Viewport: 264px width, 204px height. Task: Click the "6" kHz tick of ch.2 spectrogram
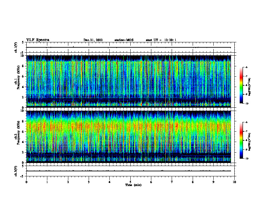click(23, 132)
